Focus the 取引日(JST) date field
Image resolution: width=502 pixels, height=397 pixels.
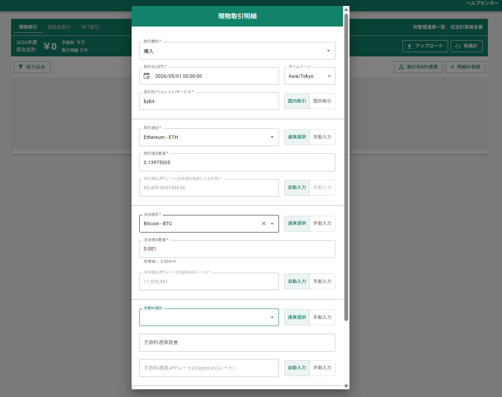tap(209, 76)
